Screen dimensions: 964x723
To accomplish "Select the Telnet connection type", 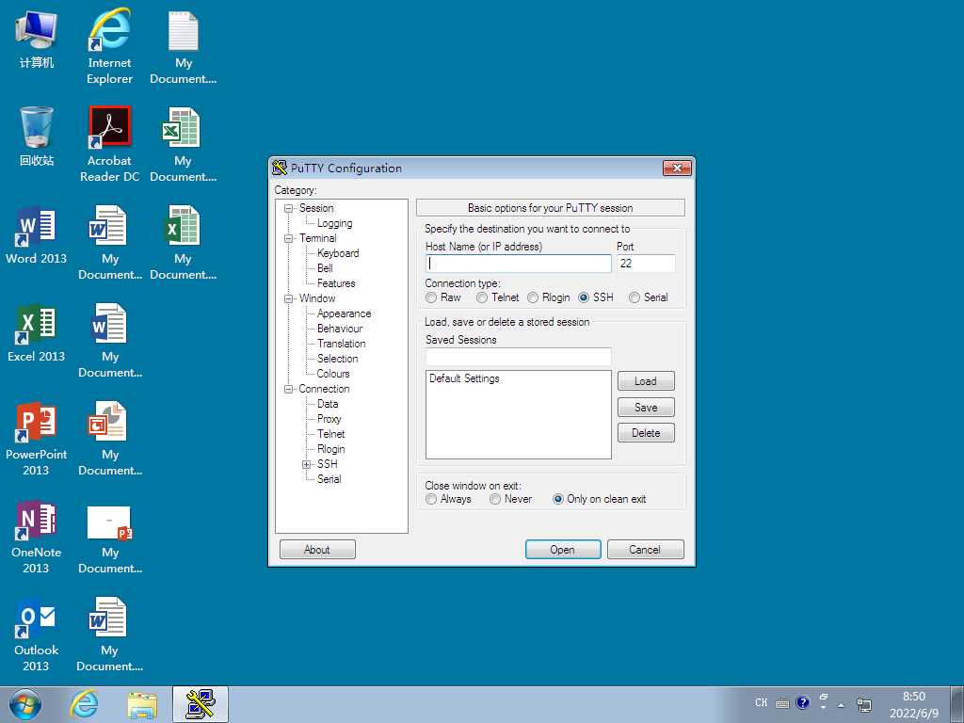I will point(482,297).
